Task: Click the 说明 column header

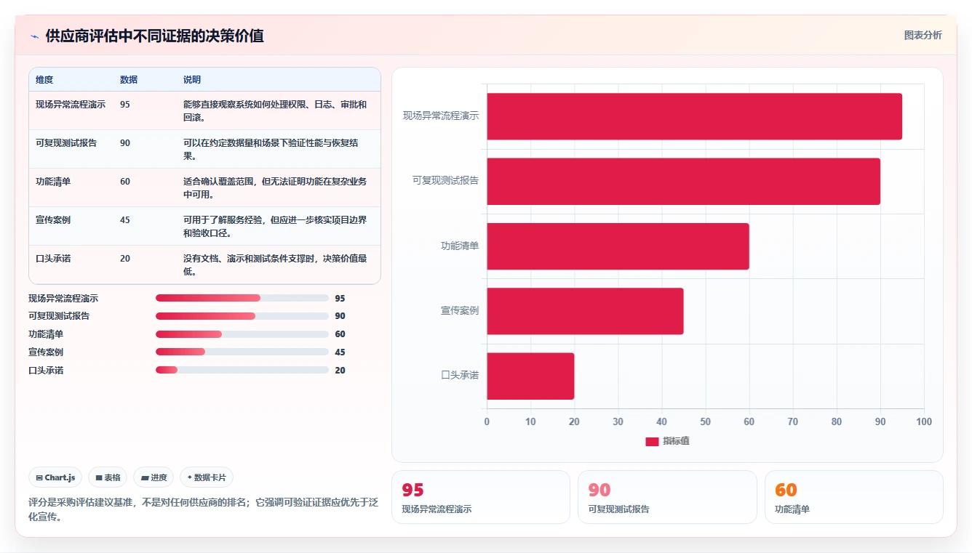Action: click(192, 80)
